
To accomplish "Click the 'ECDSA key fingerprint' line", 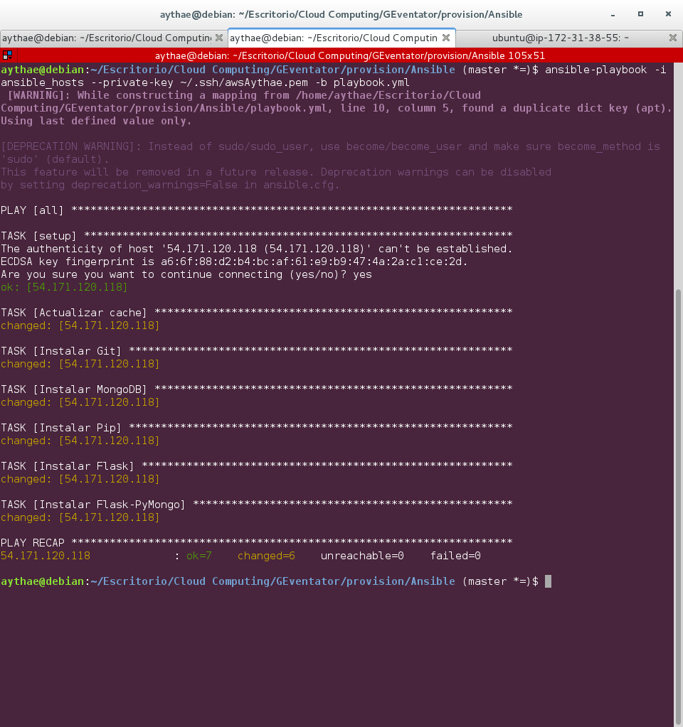I will click(x=234, y=262).
